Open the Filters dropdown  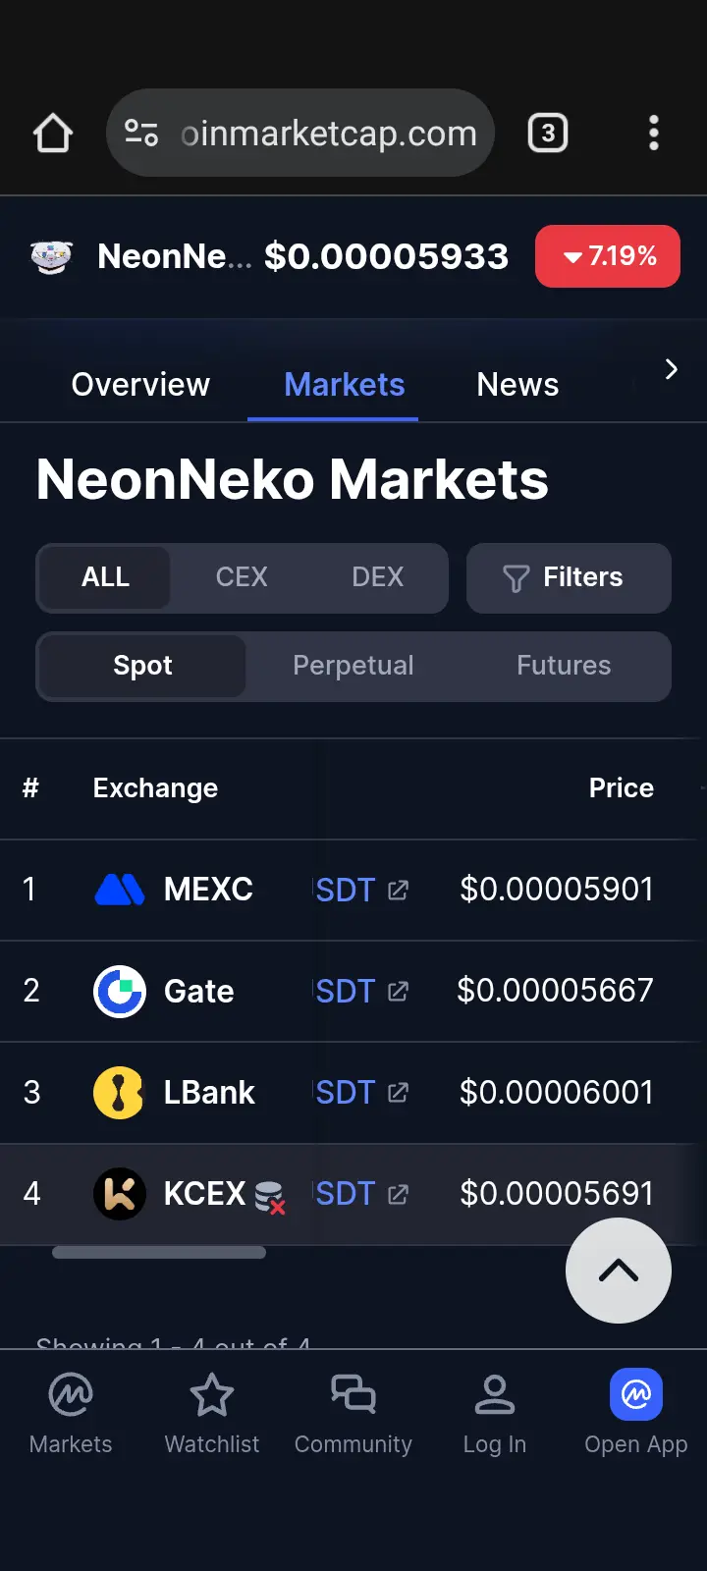point(569,578)
